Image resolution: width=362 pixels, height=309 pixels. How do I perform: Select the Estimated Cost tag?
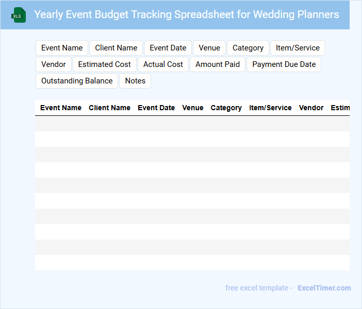tap(105, 64)
